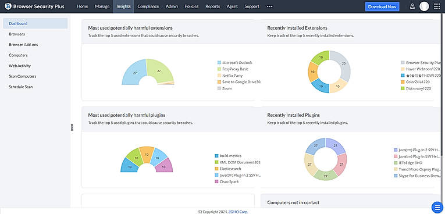Click the Download Now button
This screenshot has width=445, height=214.
[x=382, y=6]
